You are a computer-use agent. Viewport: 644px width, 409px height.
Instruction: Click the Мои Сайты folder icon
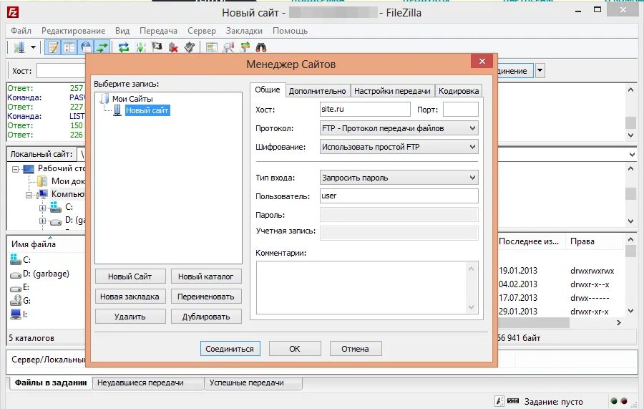pyautogui.click(x=104, y=99)
